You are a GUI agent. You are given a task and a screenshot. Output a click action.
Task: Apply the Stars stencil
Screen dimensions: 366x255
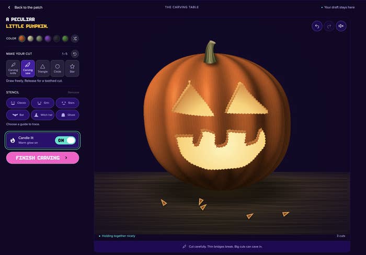click(67, 103)
